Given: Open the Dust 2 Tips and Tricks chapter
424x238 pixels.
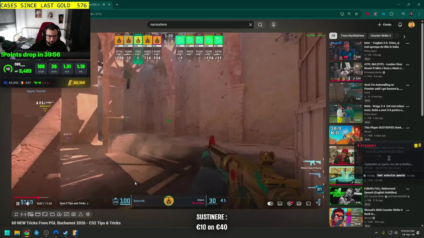Looking at the screenshot, I should tap(74, 204).
